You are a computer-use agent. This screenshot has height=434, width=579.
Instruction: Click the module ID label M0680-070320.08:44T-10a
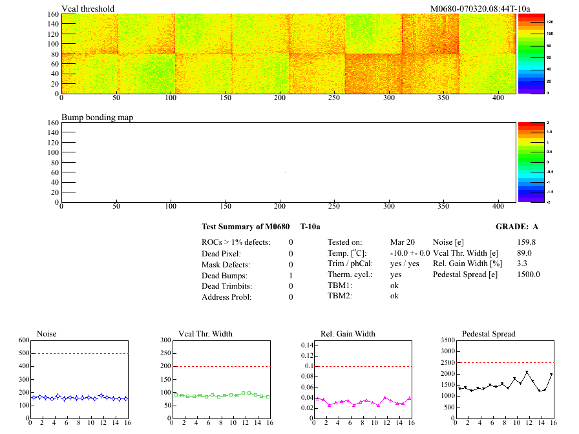tap(480, 8)
